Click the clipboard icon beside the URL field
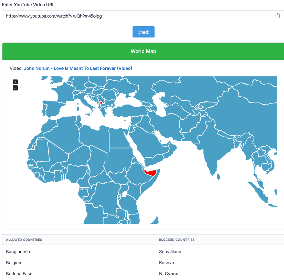284x280 pixels. click(x=277, y=15)
